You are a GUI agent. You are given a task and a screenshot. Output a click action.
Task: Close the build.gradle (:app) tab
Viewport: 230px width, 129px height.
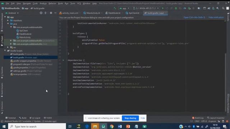pos(166,13)
